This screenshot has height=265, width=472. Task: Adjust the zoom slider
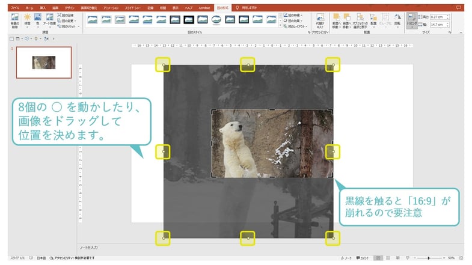[429, 258]
